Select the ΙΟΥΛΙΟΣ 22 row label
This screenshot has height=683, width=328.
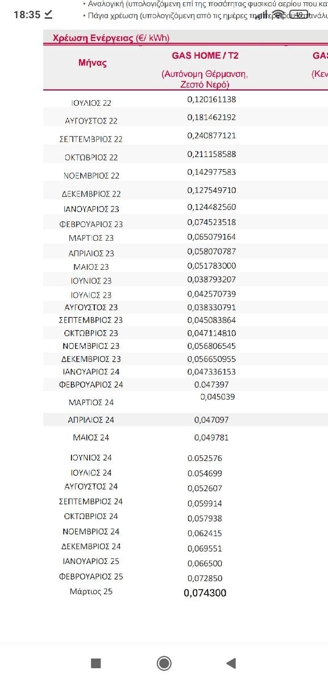tap(91, 103)
